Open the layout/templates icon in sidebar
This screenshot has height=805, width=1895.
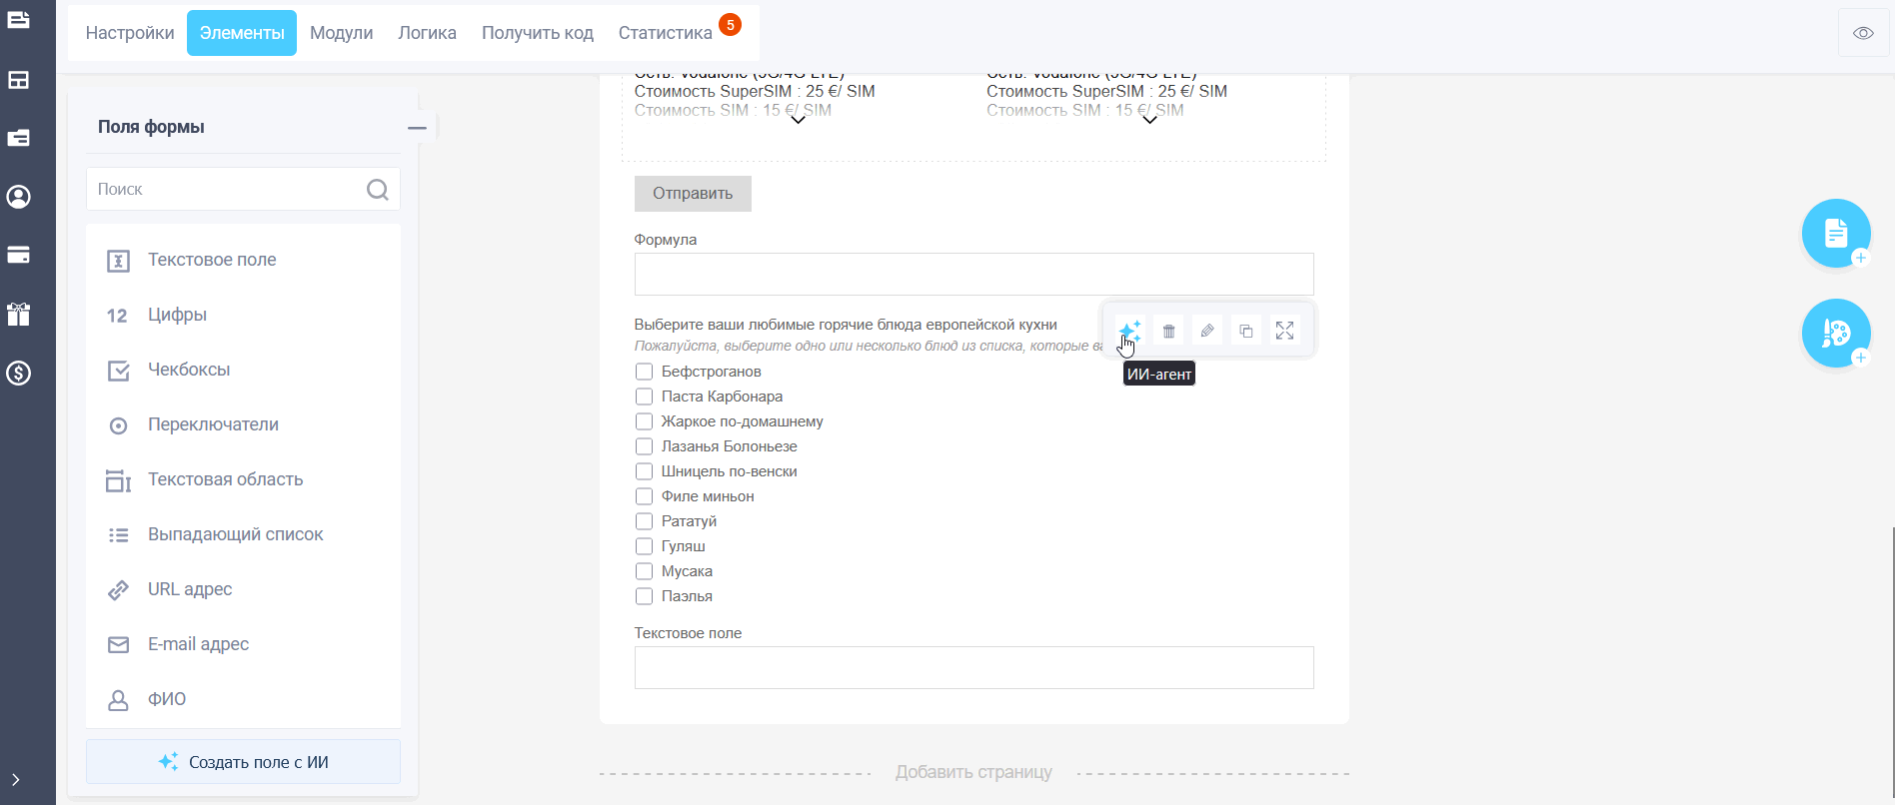tap(18, 80)
